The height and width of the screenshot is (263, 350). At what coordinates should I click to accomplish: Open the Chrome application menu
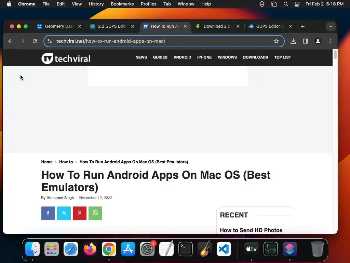pyautogui.click(x=27, y=4)
